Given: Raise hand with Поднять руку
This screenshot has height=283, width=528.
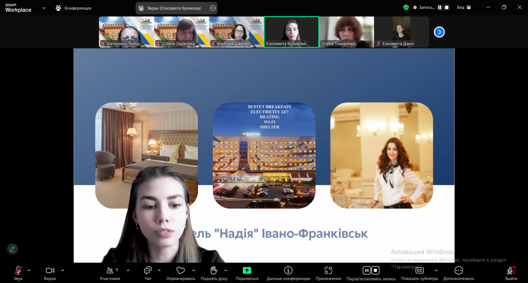Looking at the screenshot, I should click(x=214, y=273).
